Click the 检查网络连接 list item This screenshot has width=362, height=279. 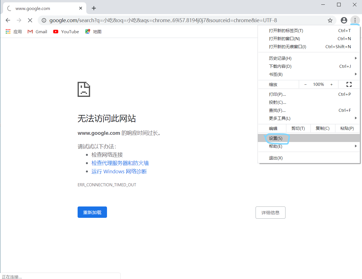click(x=107, y=155)
